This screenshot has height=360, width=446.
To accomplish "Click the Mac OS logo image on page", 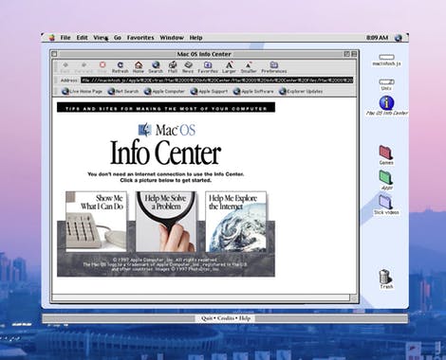I will (x=167, y=130).
